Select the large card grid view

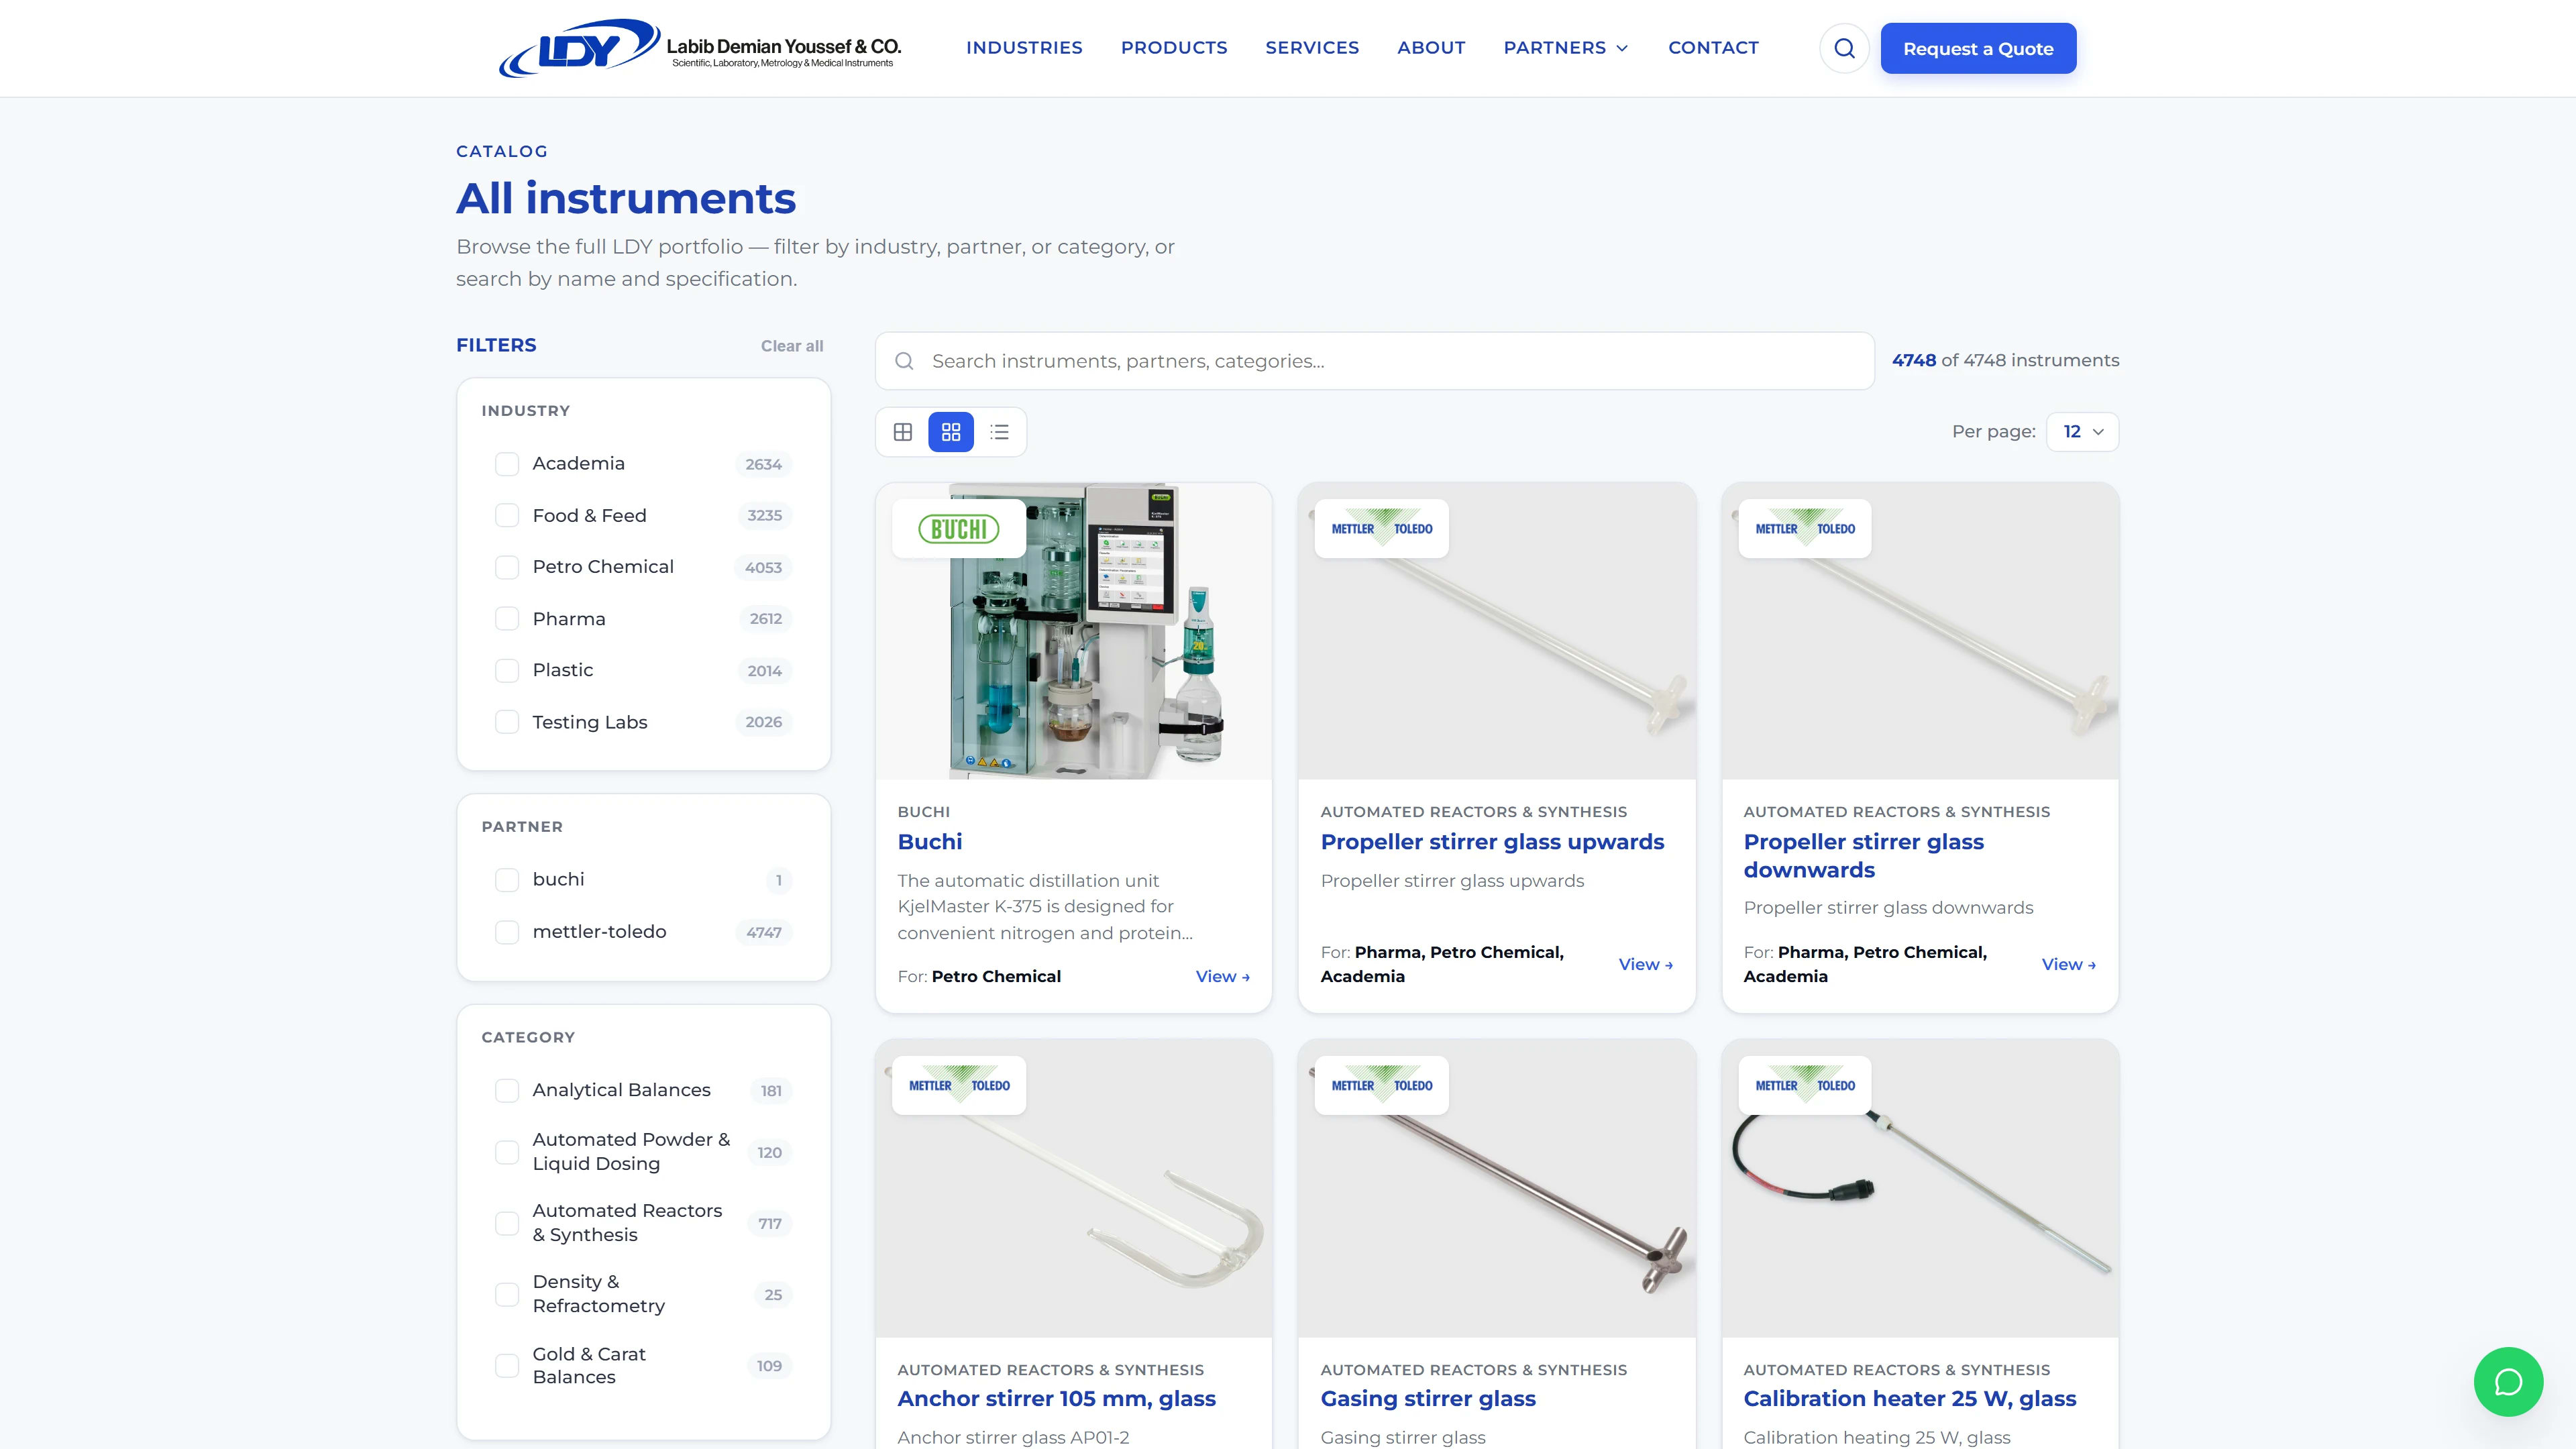[951, 432]
